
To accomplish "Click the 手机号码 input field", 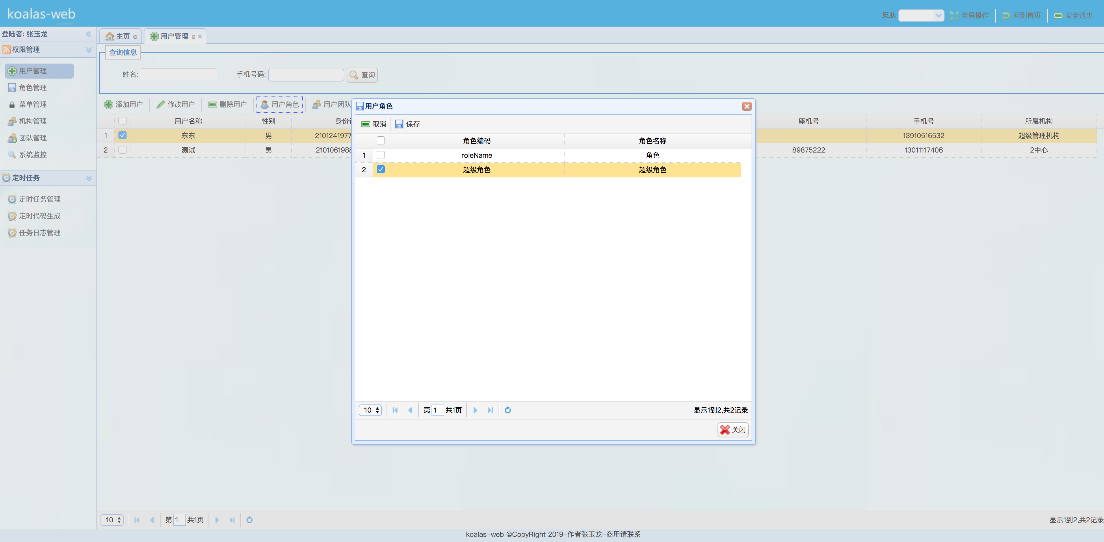I will click(x=306, y=75).
